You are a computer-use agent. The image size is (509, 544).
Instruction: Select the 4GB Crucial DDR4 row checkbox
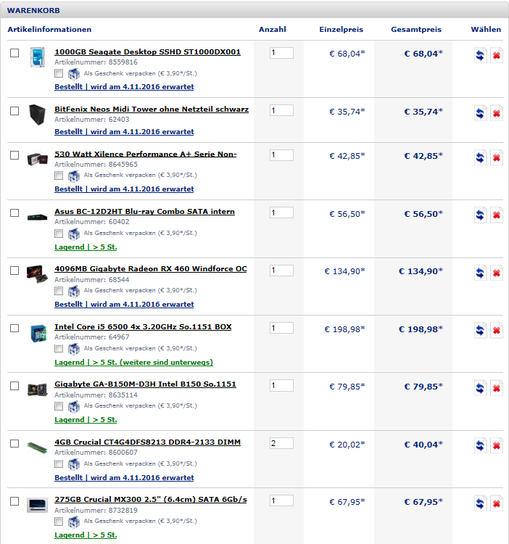click(15, 443)
